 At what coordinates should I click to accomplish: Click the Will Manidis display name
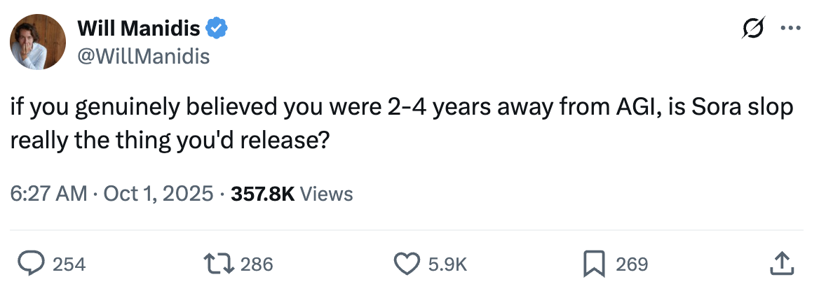[x=139, y=29]
